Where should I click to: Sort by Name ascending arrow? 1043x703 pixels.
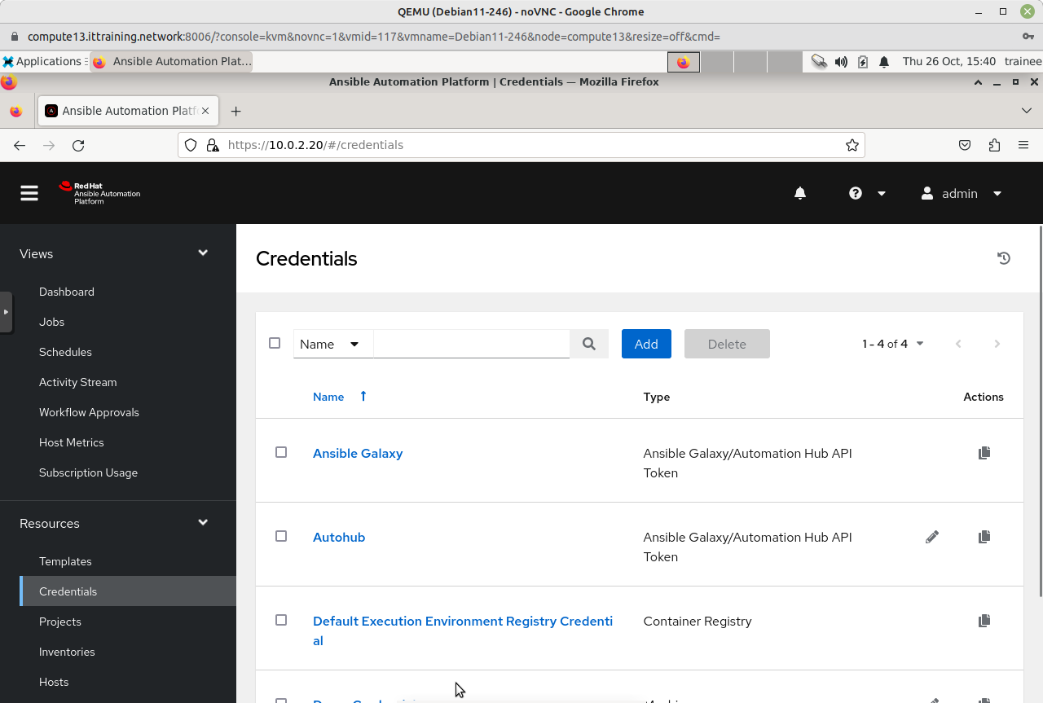(363, 396)
